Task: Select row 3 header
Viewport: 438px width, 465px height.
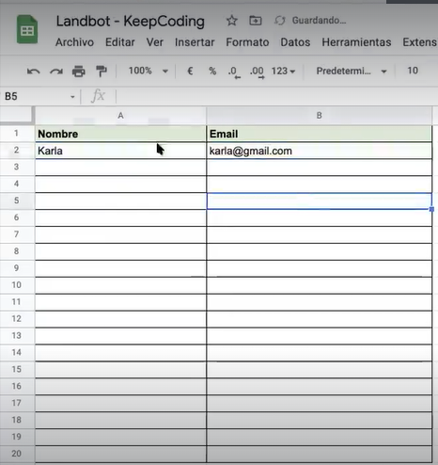Action: (17, 168)
